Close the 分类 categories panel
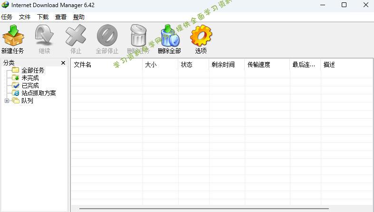374x212 pixels. coord(63,63)
